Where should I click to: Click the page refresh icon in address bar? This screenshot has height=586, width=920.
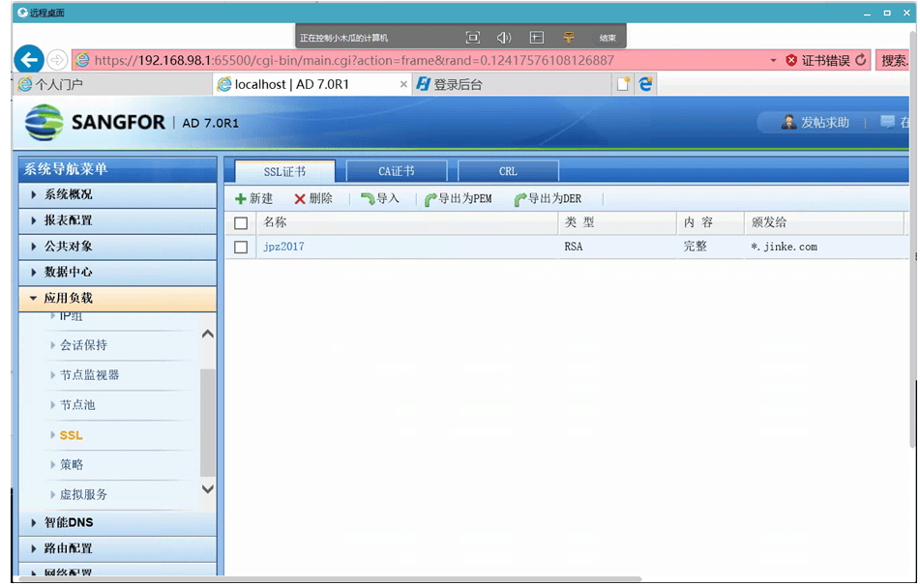pos(861,60)
